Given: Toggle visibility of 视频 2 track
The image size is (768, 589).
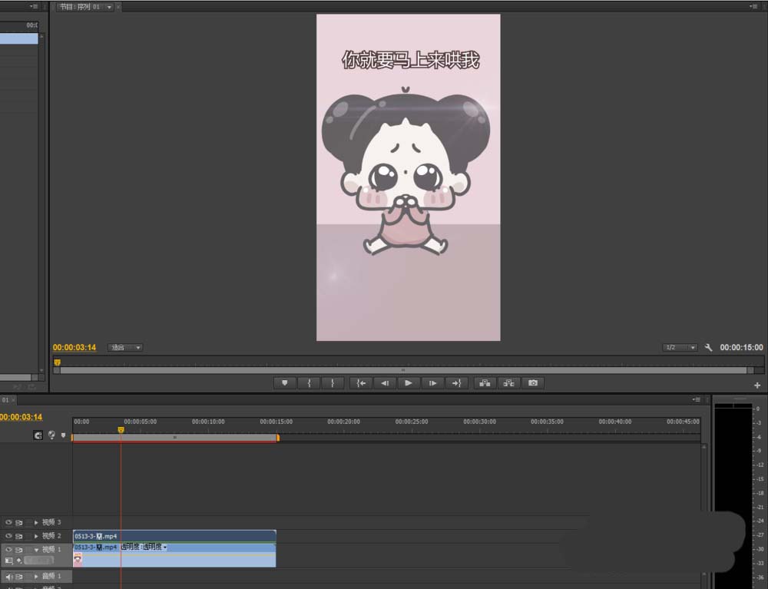Looking at the screenshot, I should click(x=8, y=536).
